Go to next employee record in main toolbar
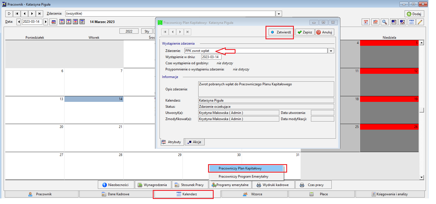The image size is (436, 204). 32,13
